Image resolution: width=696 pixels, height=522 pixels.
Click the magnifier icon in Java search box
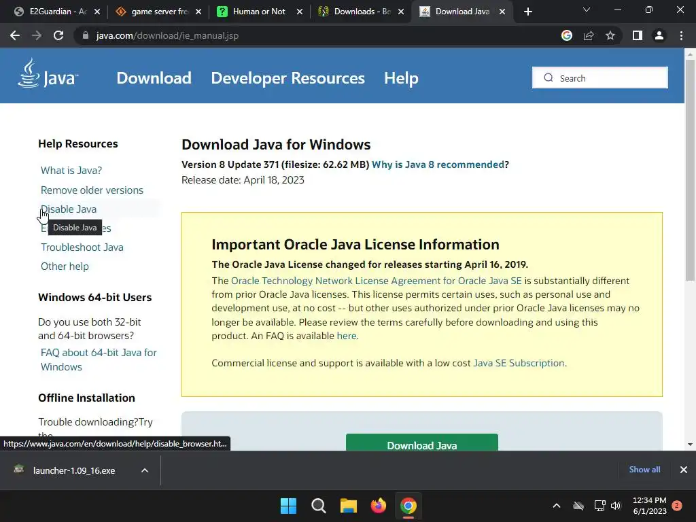click(549, 77)
